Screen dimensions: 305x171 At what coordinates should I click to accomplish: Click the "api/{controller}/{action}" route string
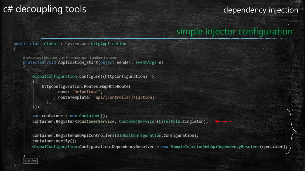click(x=125, y=97)
